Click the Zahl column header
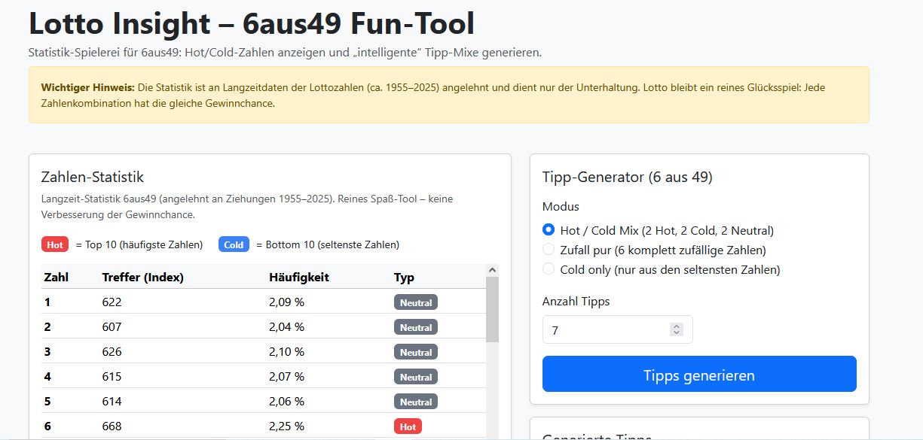This screenshot has height=440, width=923. [57, 277]
